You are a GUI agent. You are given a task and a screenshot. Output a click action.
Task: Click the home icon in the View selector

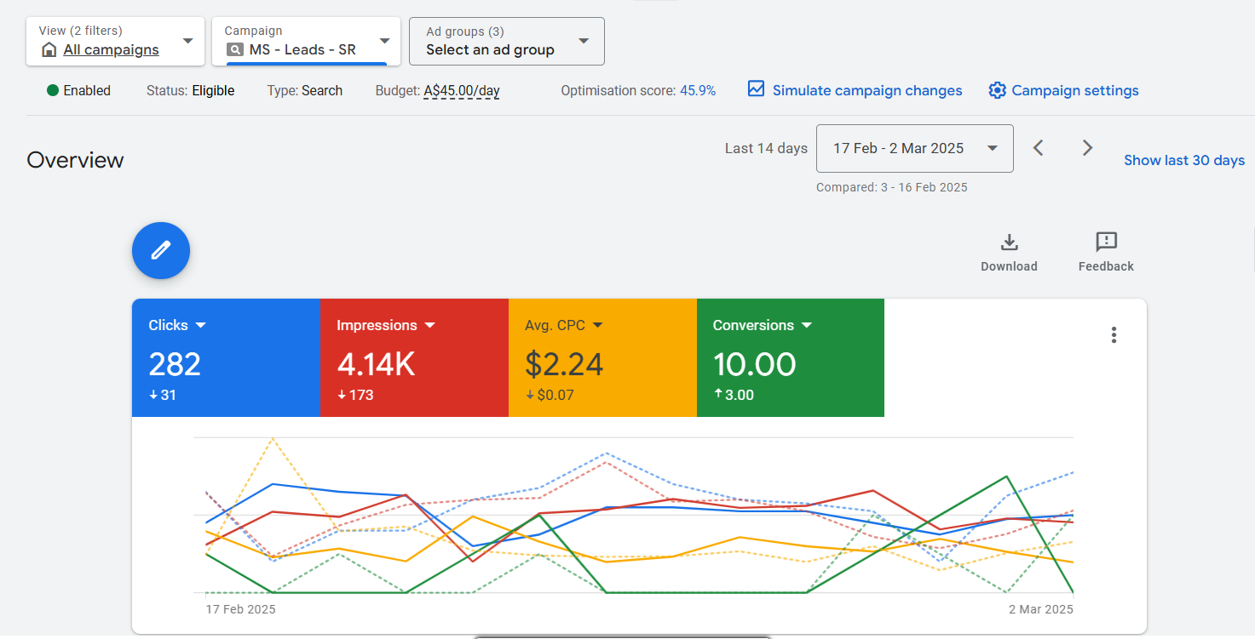point(49,49)
